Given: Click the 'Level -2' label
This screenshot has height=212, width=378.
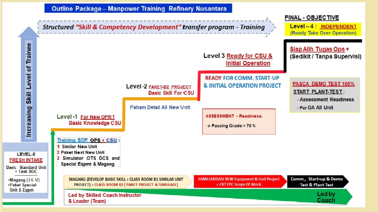Looking at the screenshot, I should (x=137, y=86).
